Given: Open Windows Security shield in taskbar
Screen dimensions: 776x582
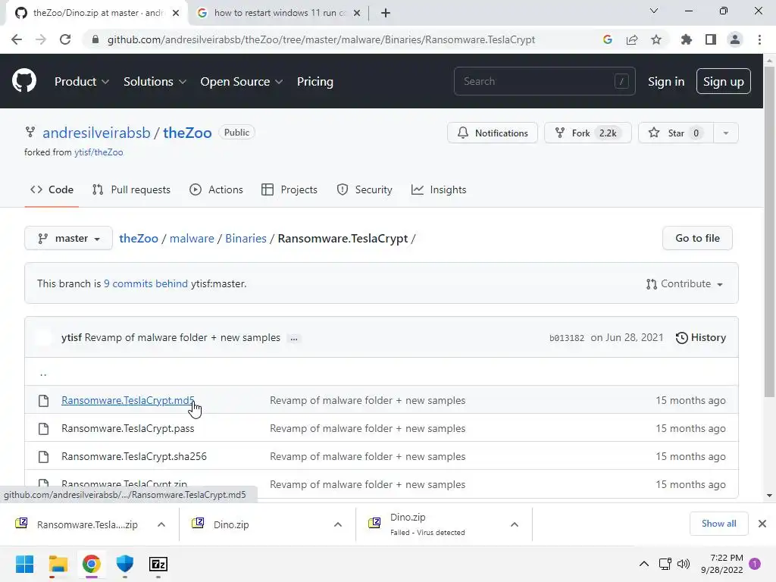Looking at the screenshot, I should [x=125, y=564].
